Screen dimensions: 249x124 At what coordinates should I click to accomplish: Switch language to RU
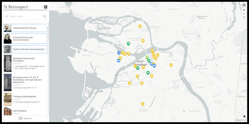tap(46, 7)
